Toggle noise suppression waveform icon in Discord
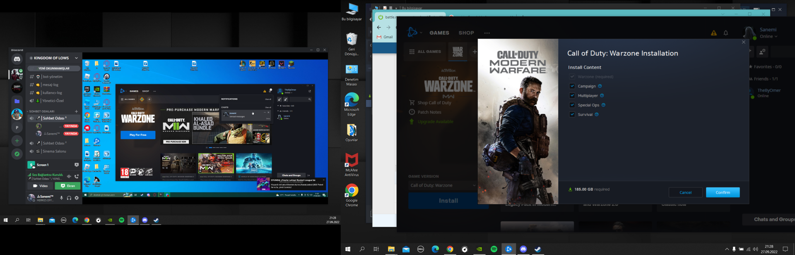This screenshot has height=255, width=795. [69, 176]
